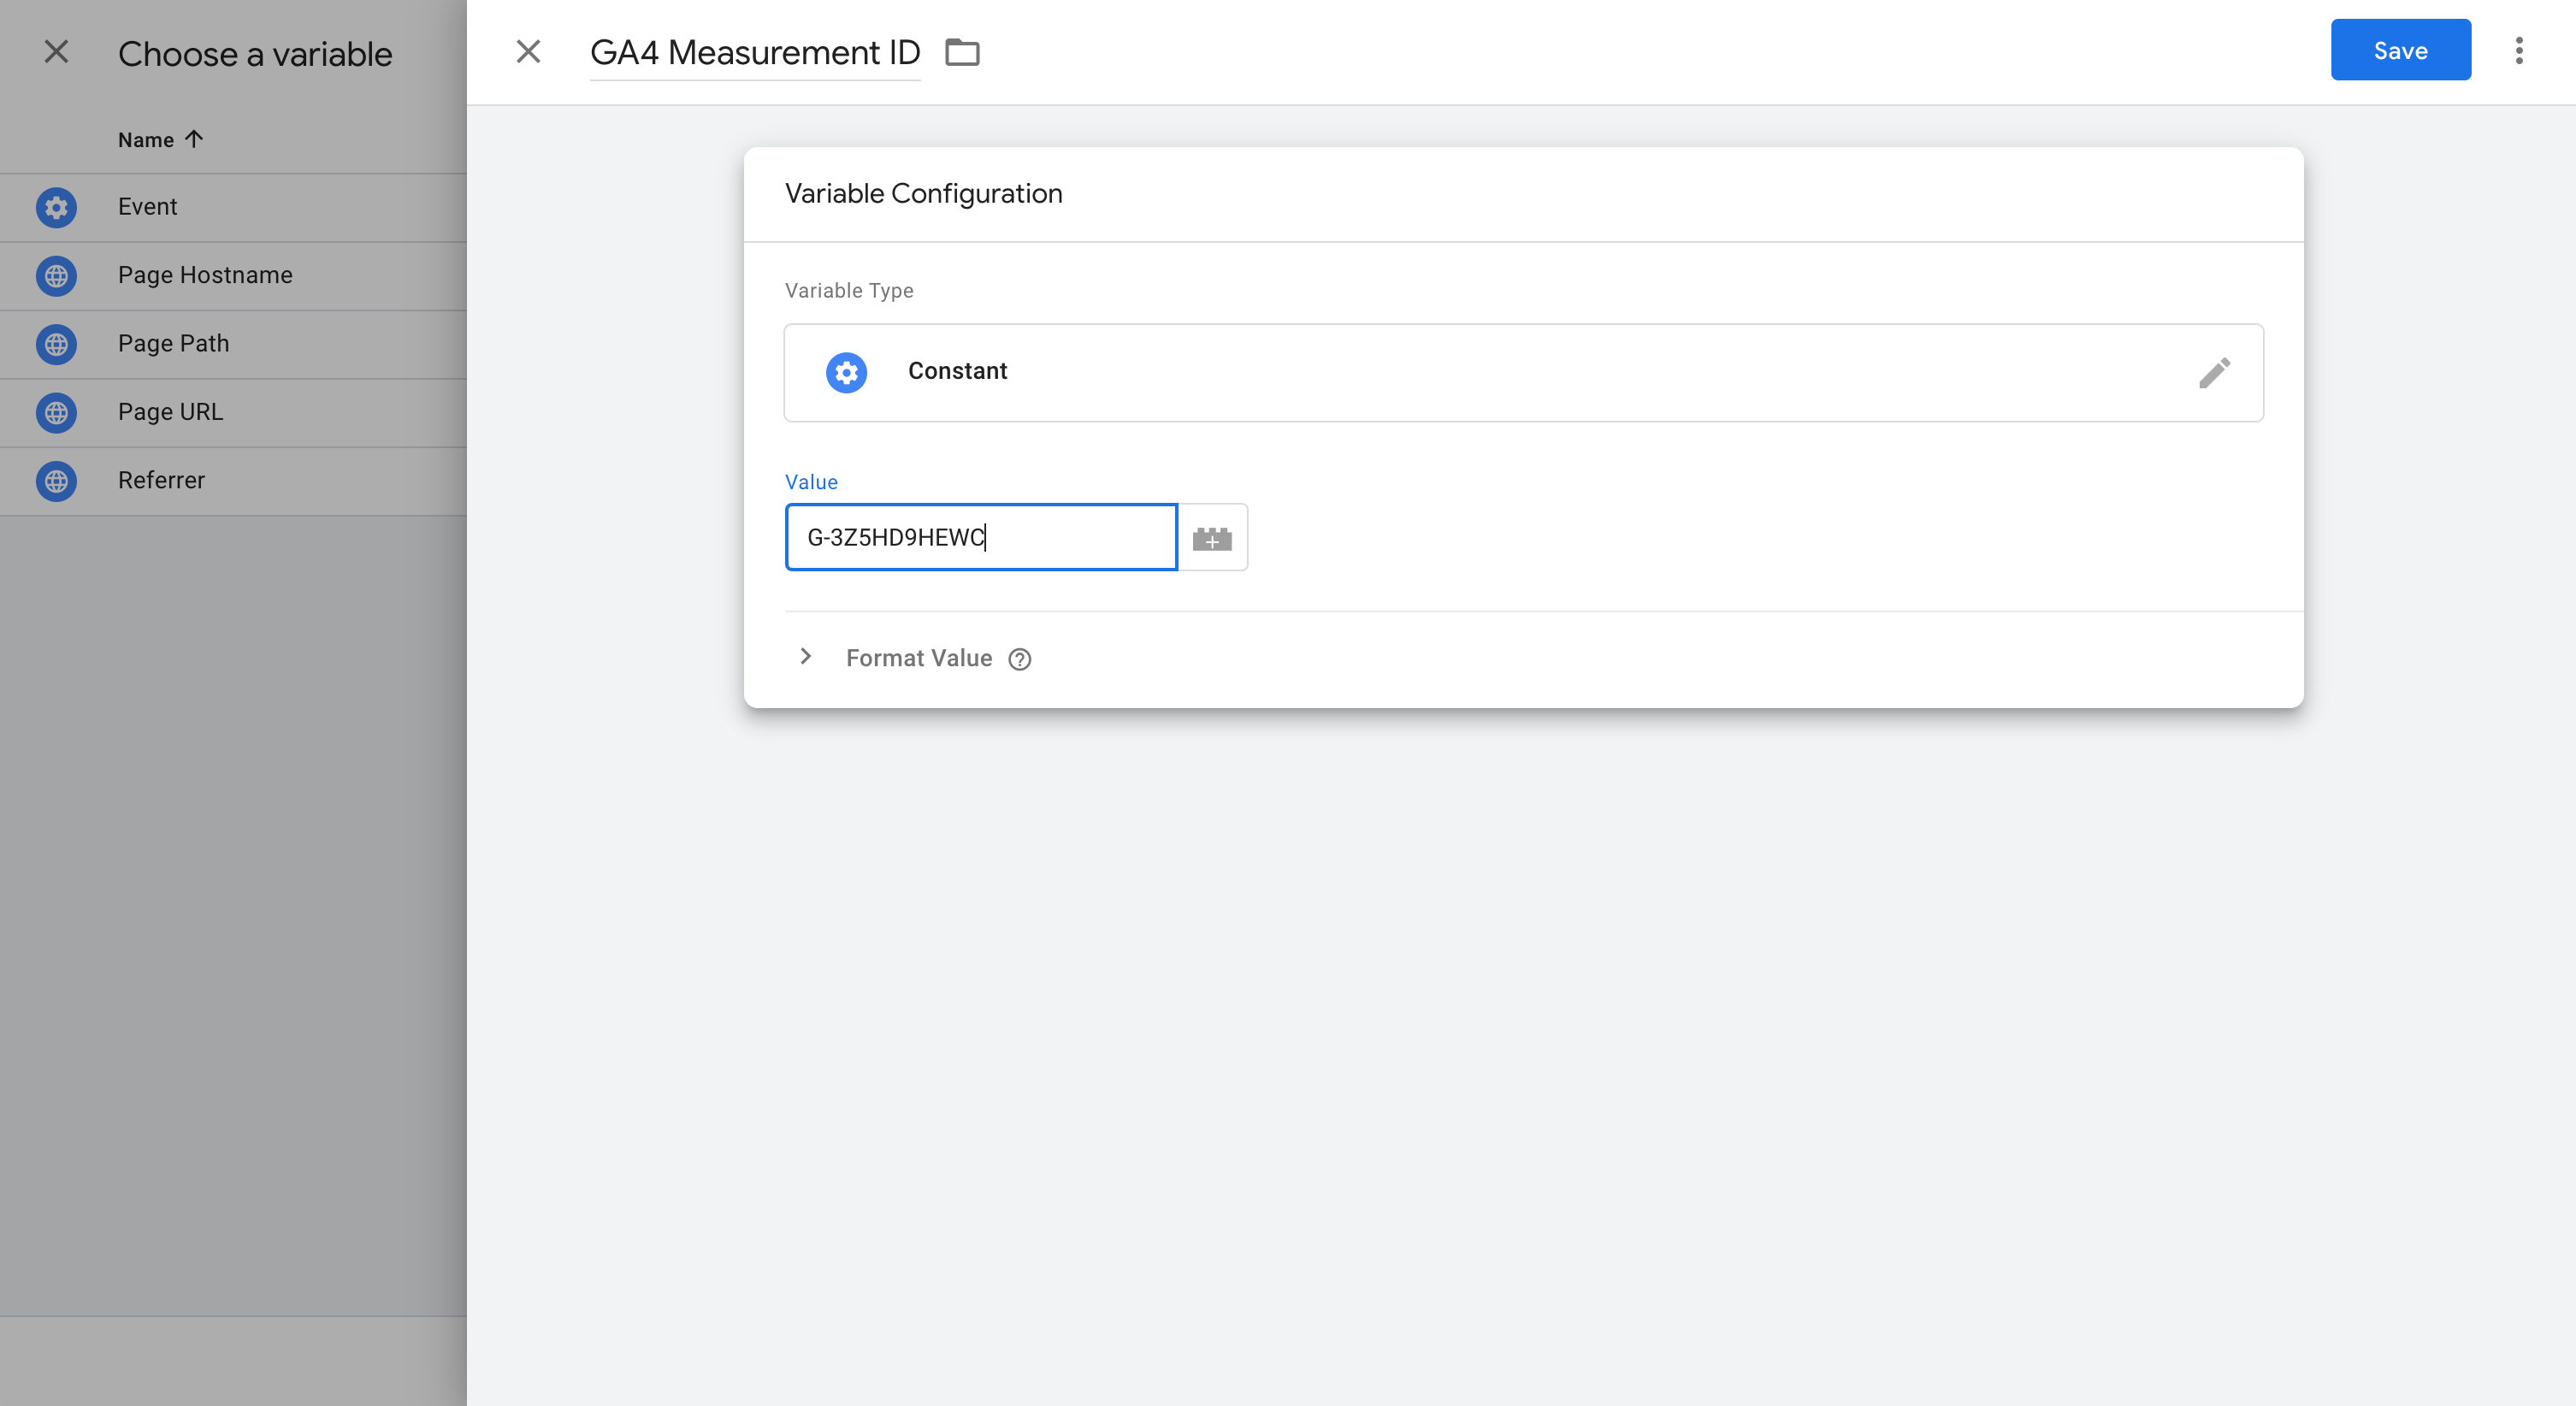Click into the Value input field
The width and height of the screenshot is (2576, 1406).
pyautogui.click(x=981, y=537)
